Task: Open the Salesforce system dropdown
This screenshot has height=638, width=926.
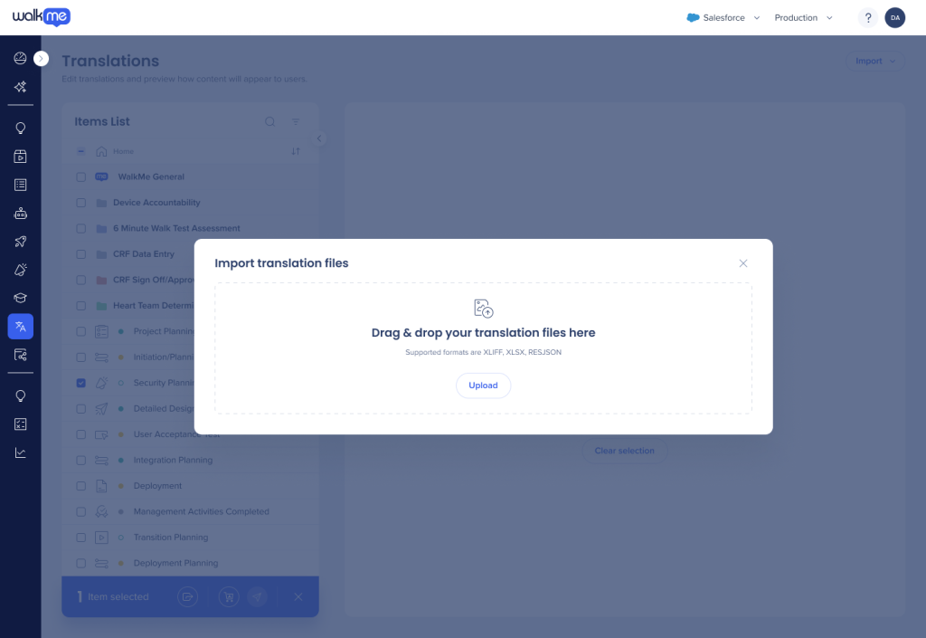Action: click(723, 18)
